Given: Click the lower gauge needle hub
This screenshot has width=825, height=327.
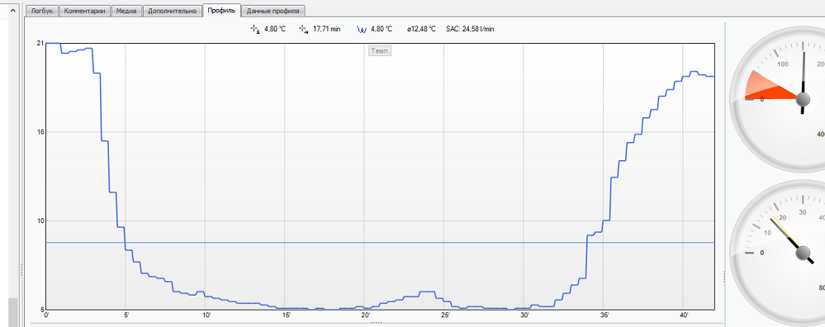Looking at the screenshot, I should (x=803, y=254).
